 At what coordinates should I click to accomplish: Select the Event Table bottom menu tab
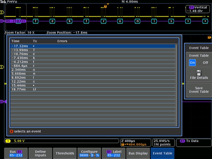[162, 153]
